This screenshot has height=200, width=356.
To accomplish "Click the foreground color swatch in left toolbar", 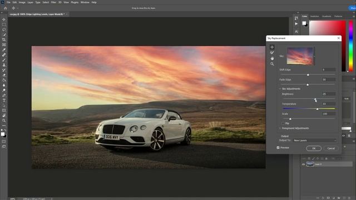I will 3,134.
